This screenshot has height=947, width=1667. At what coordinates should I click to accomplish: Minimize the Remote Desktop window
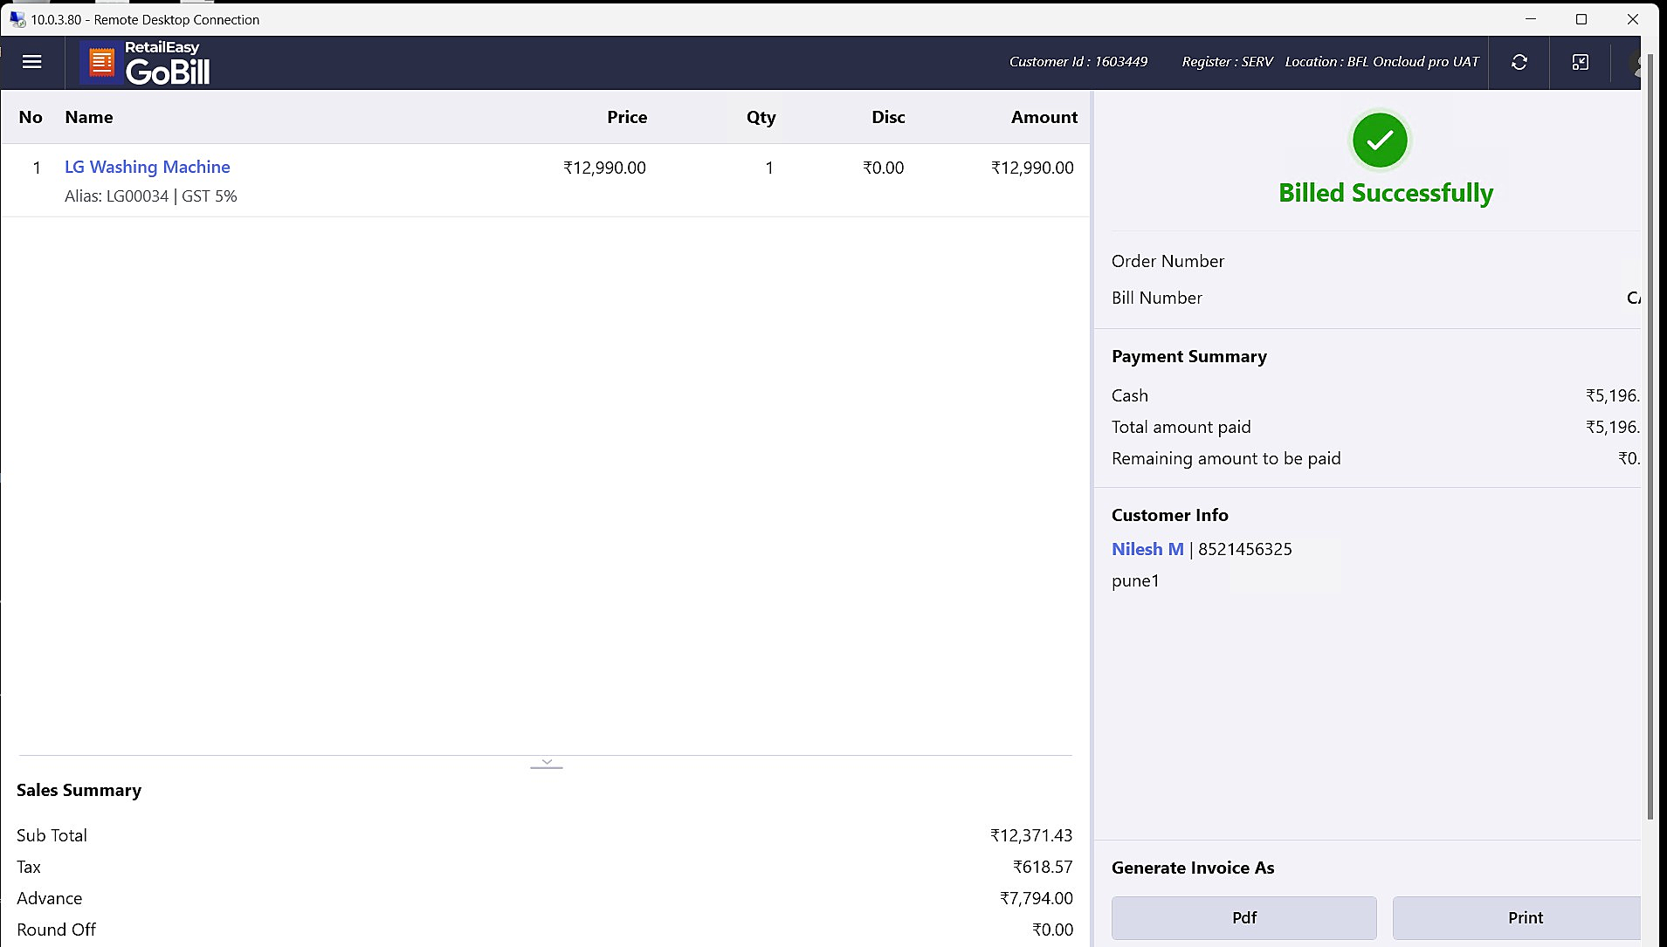(x=1531, y=19)
